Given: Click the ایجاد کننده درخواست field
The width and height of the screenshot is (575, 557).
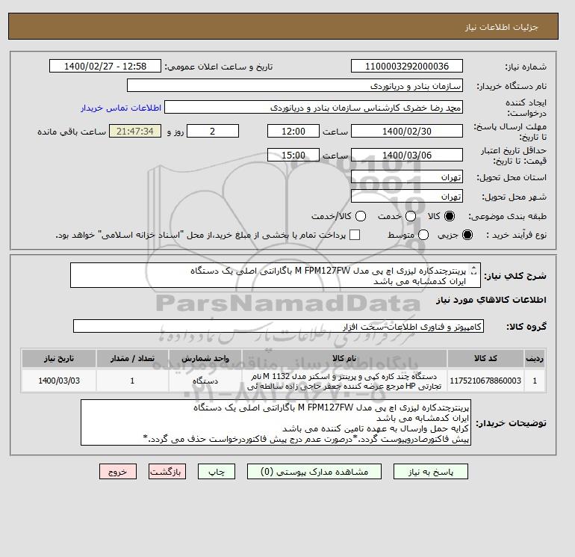Looking at the screenshot, I should coord(314,108).
